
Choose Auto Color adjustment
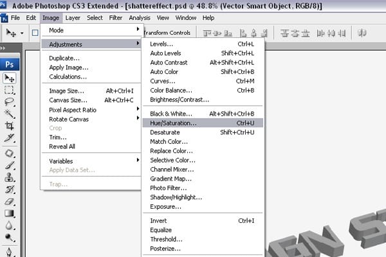(x=203, y=72)
